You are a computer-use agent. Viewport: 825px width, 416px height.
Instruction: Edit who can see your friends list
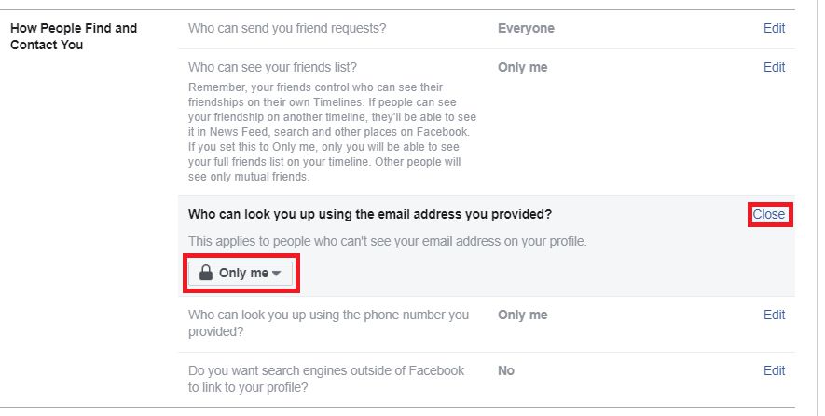tap(774, 67)
